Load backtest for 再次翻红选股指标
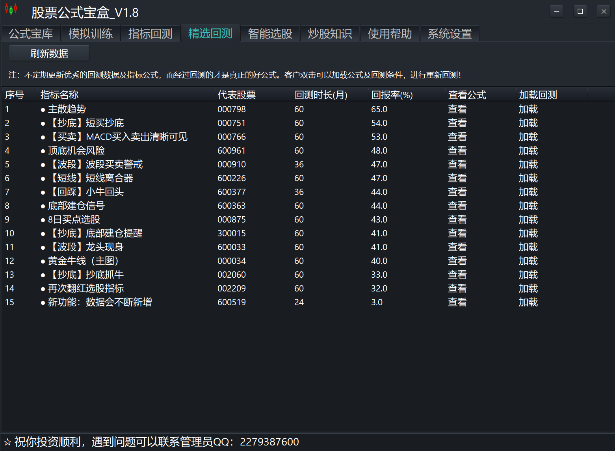 [528, 288]
